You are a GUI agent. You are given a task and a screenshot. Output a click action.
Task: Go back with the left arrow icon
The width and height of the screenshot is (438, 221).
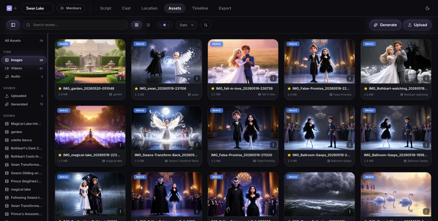coord(16,8)
